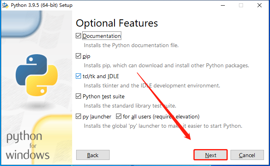Uncheck the for all users checkbox
This screenshot has height=166, width=270.
point(118,116)
